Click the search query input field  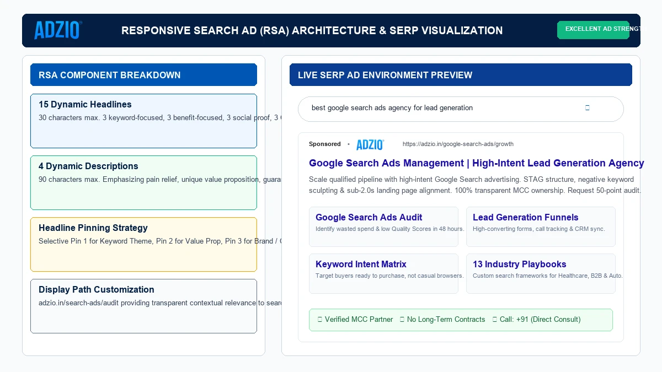pos(461,109)
